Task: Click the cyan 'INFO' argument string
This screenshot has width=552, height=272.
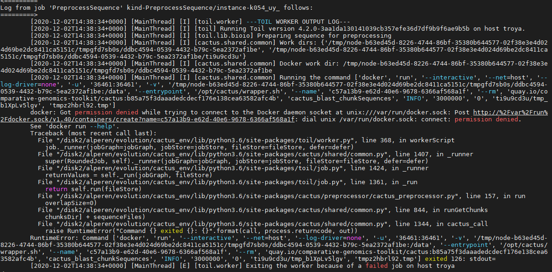Action: click(x=413, y=98)
